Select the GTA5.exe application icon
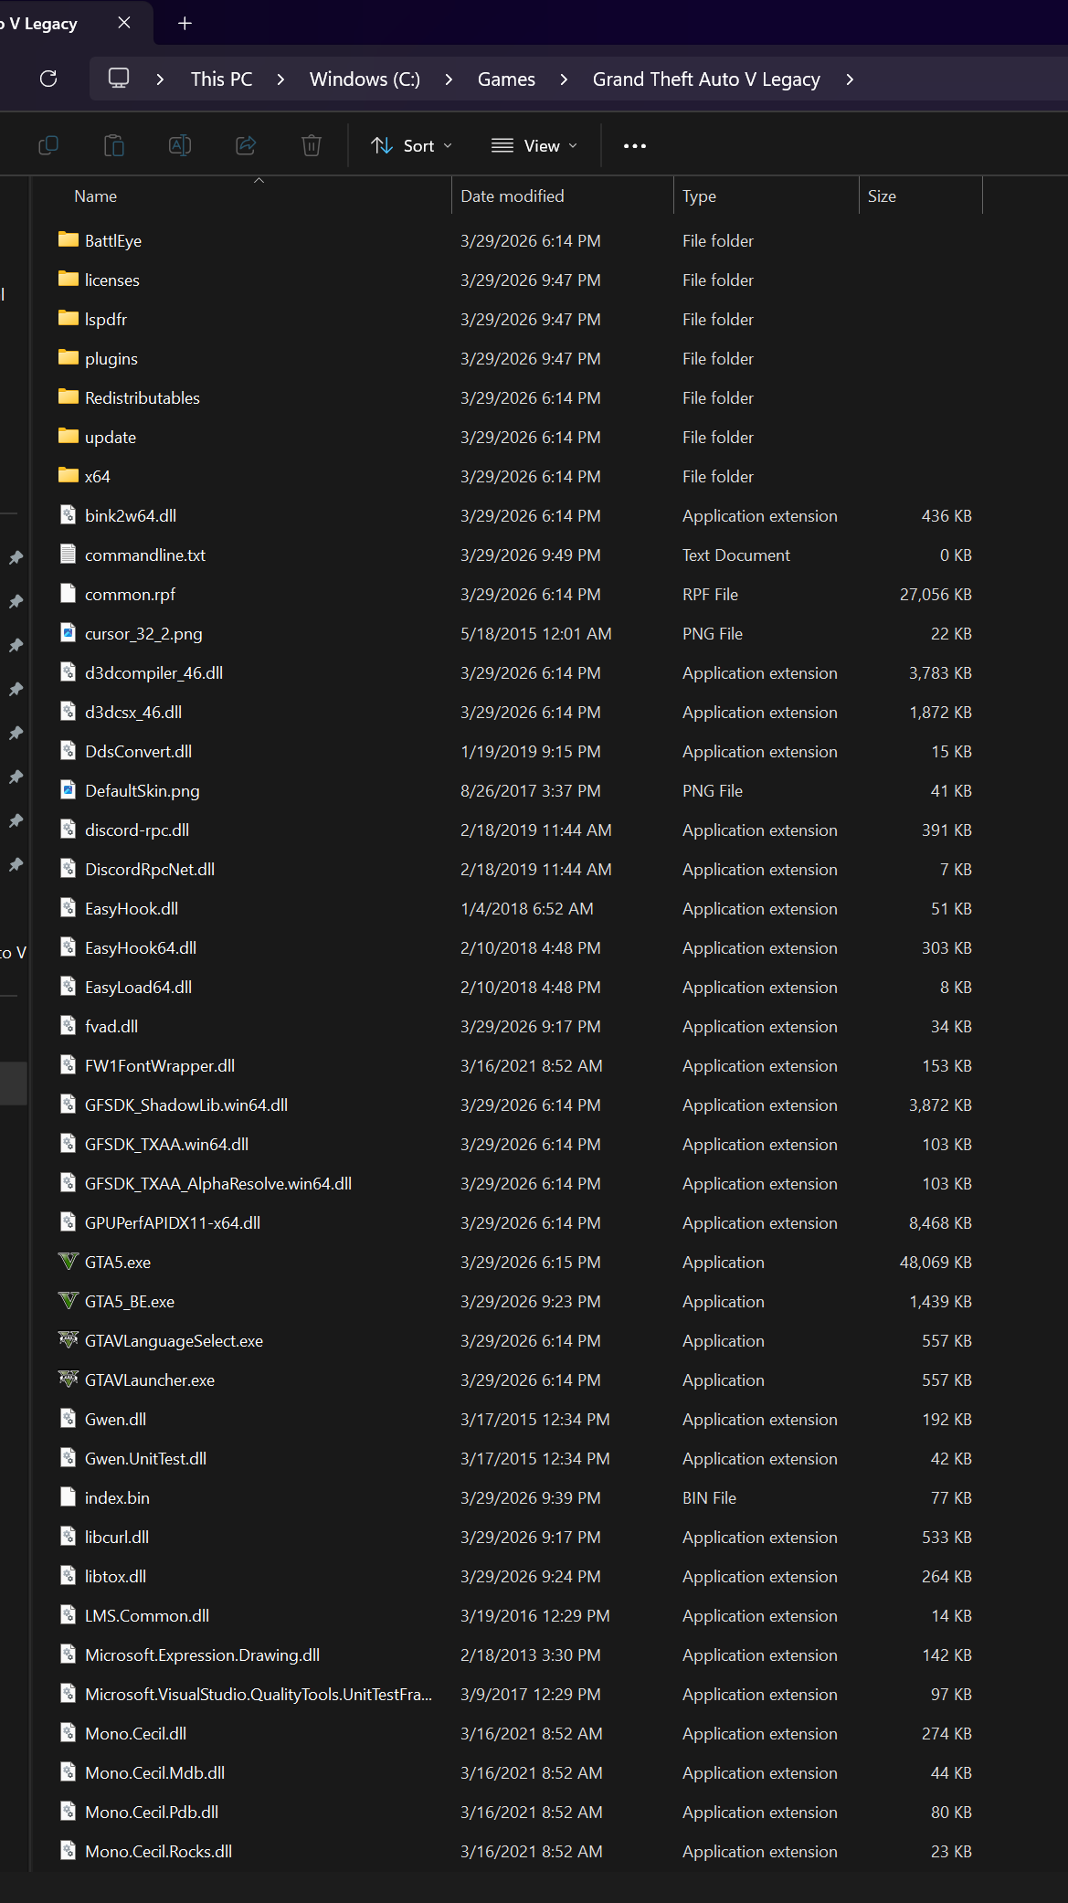Screen dimensions: 1068x1903 pyautogui.click(x=69, y=1262)
